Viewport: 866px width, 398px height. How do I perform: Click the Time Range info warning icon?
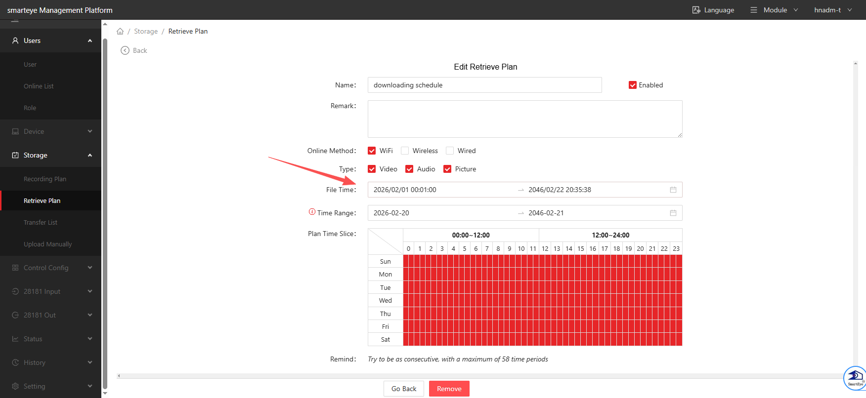(312, 212)
